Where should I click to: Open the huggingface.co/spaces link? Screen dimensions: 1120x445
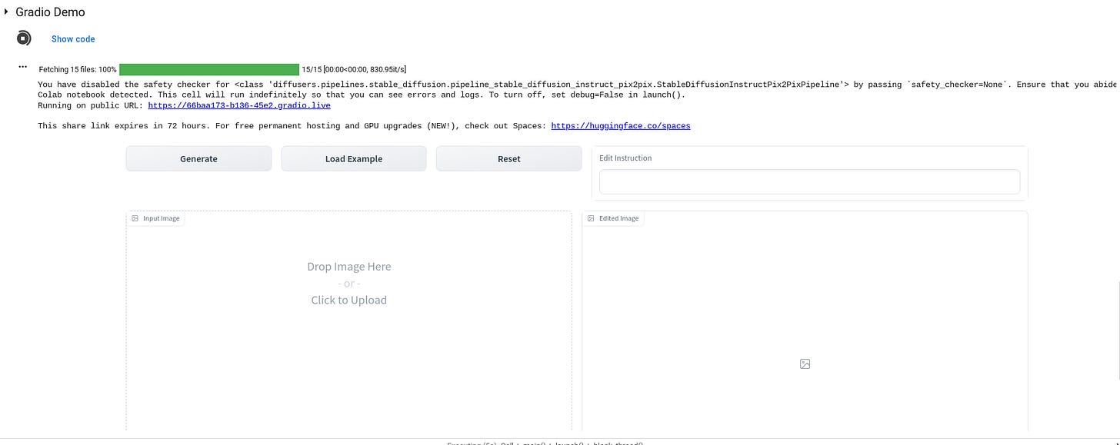pyautogui.click(x=621, y=126)
